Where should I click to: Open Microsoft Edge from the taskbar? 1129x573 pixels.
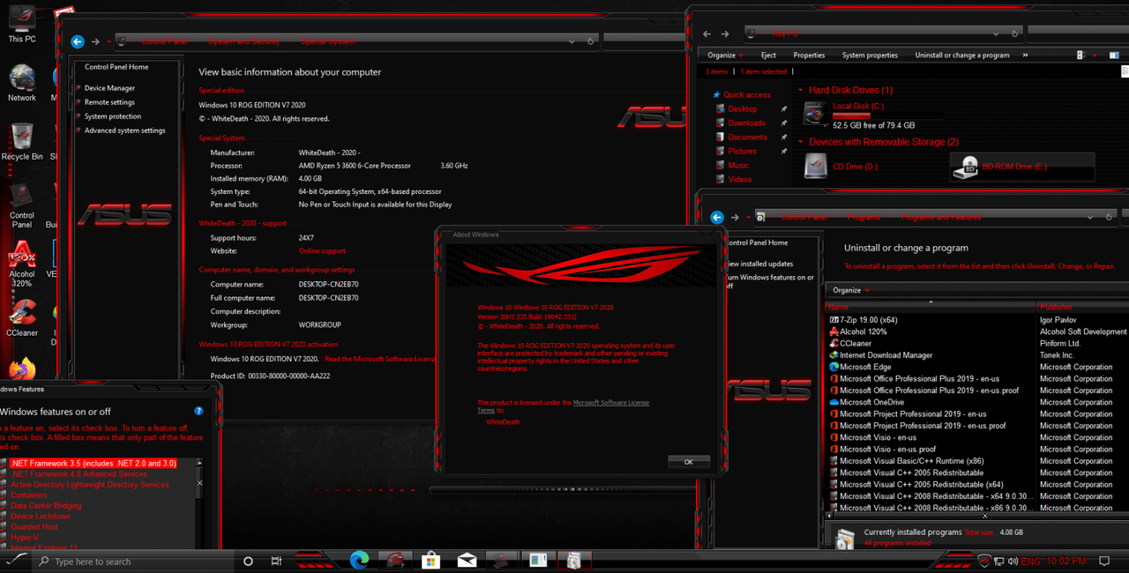pos(358,560)
